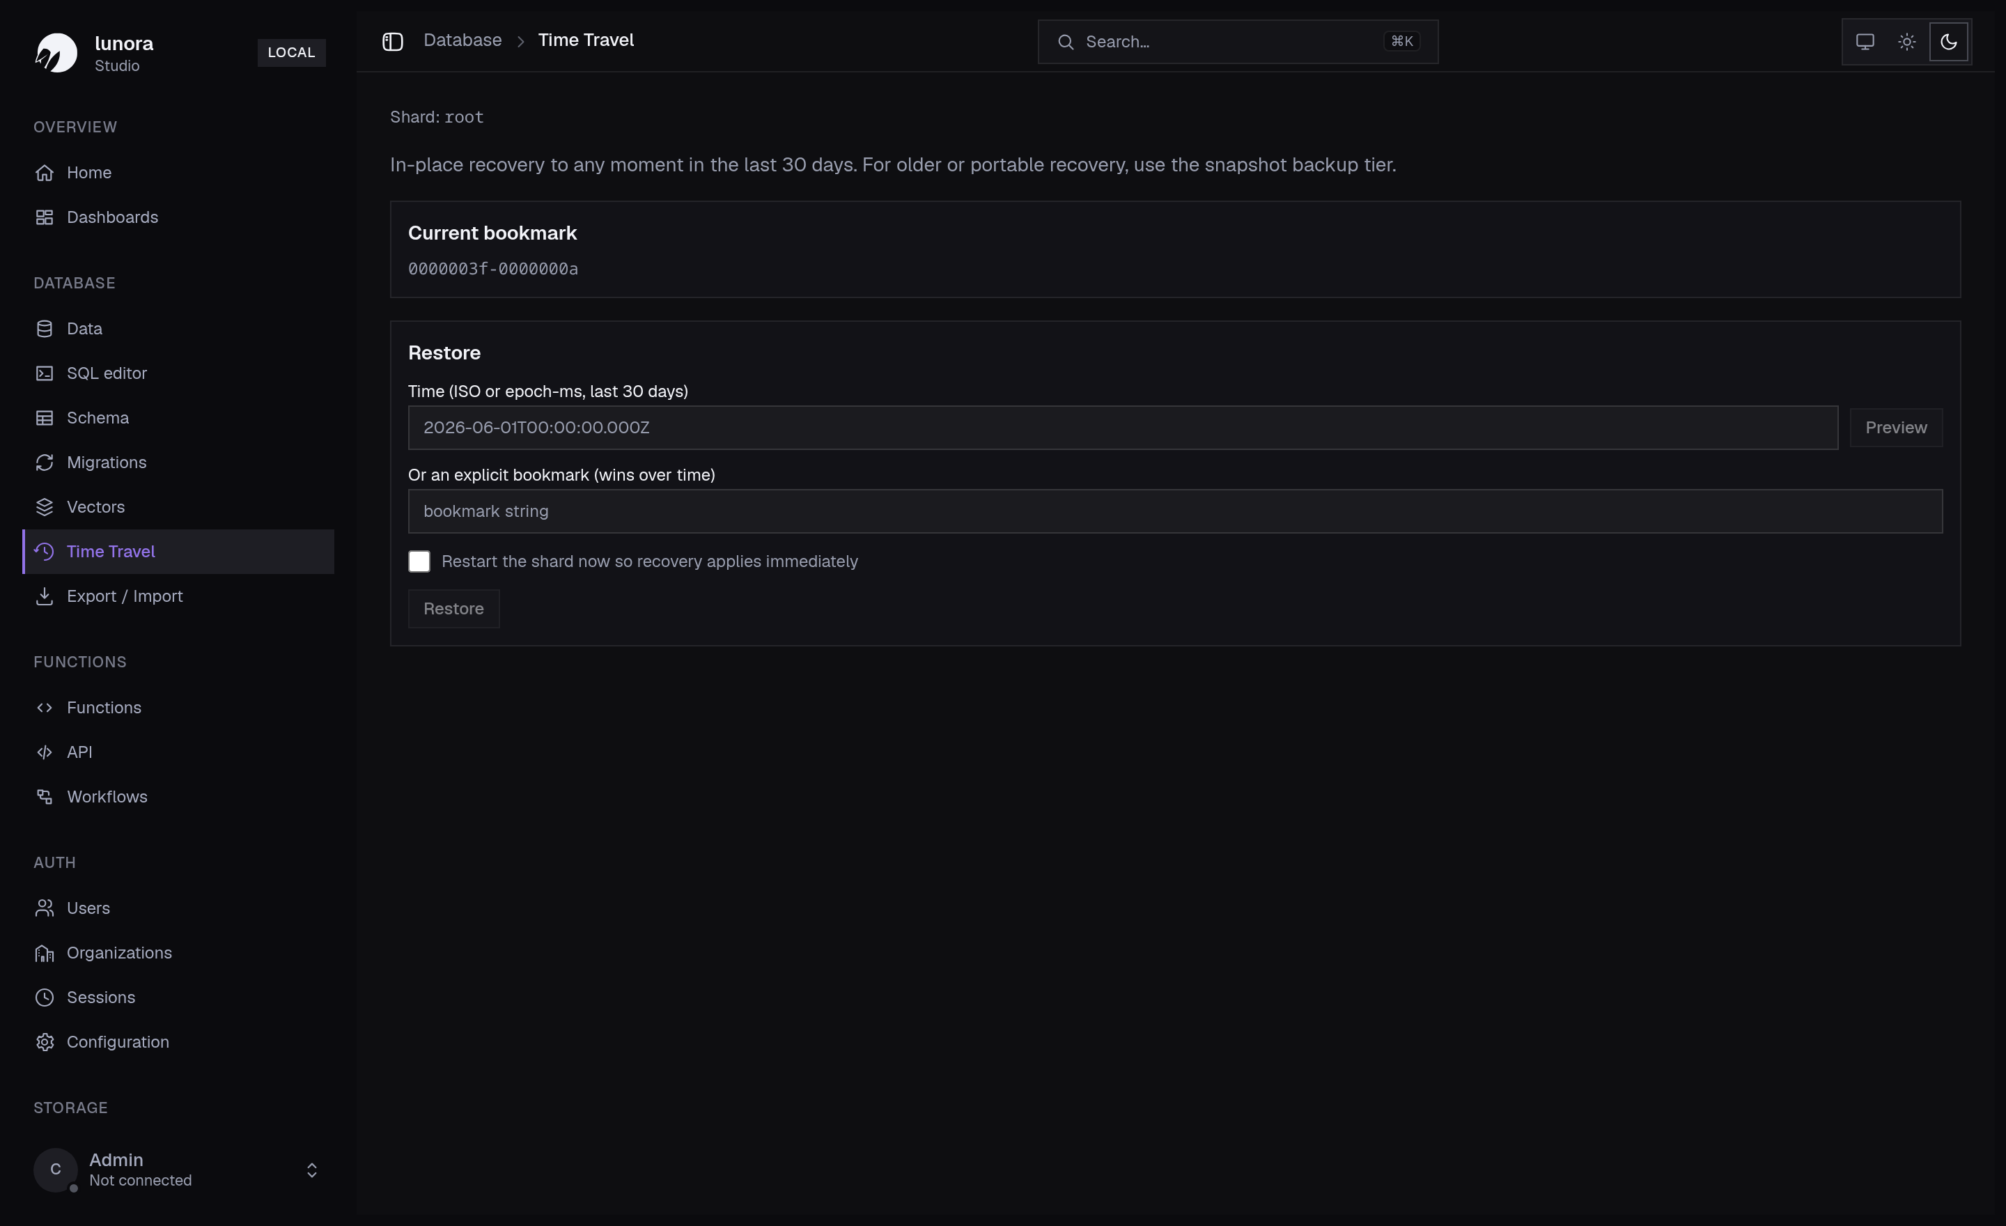
Task: Click the Schema table icon
Action: coord(45,418)
